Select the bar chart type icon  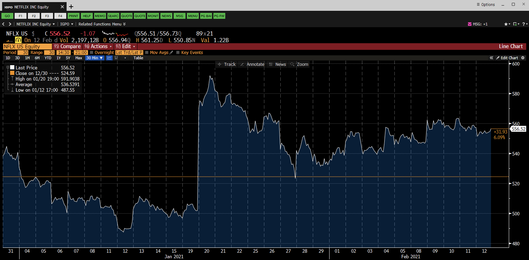116,58
